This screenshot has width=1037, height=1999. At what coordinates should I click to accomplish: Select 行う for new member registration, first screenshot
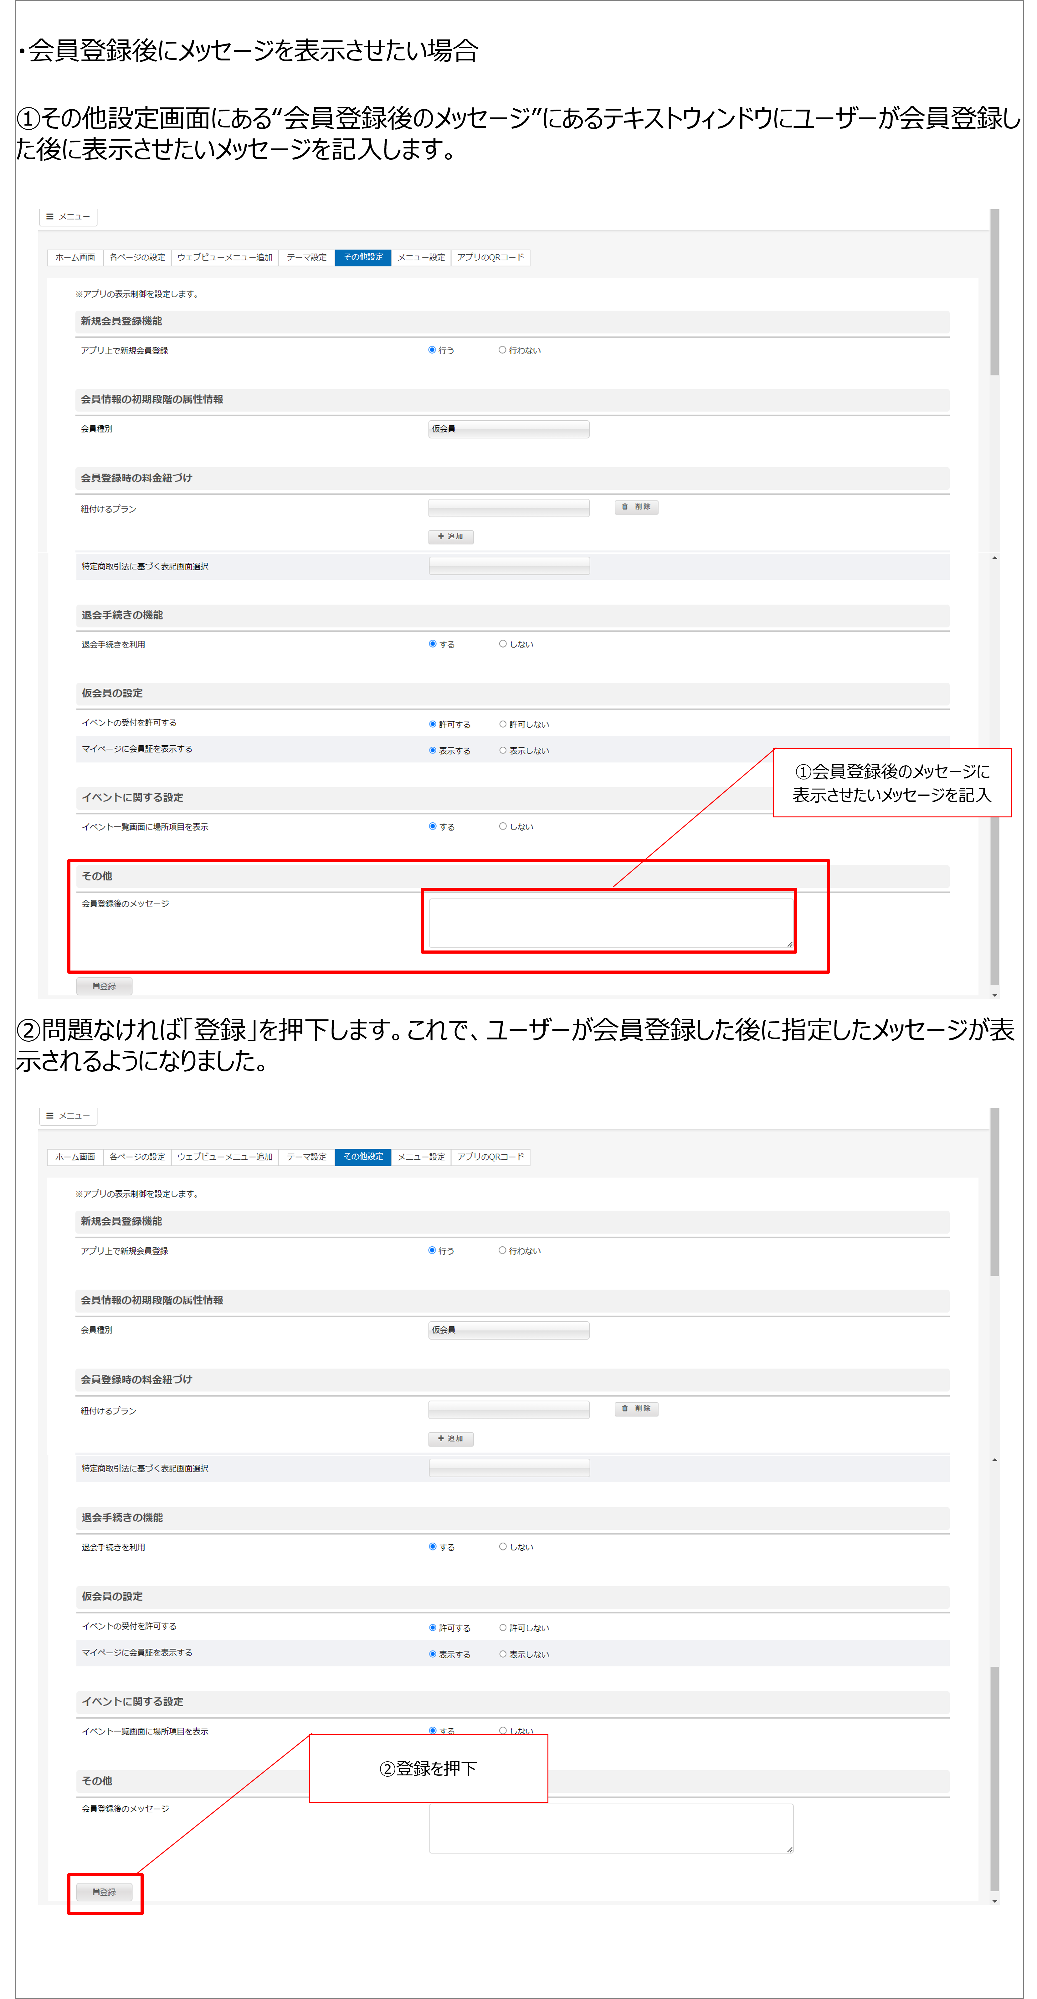pos(432,350)
